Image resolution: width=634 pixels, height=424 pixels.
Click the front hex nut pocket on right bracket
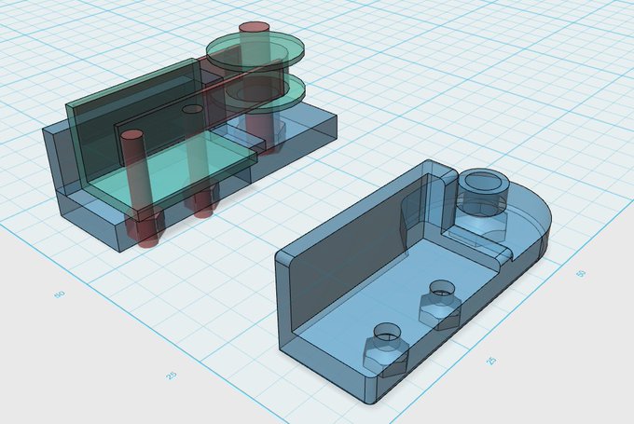pyautogui.click(x=385, y=349)
